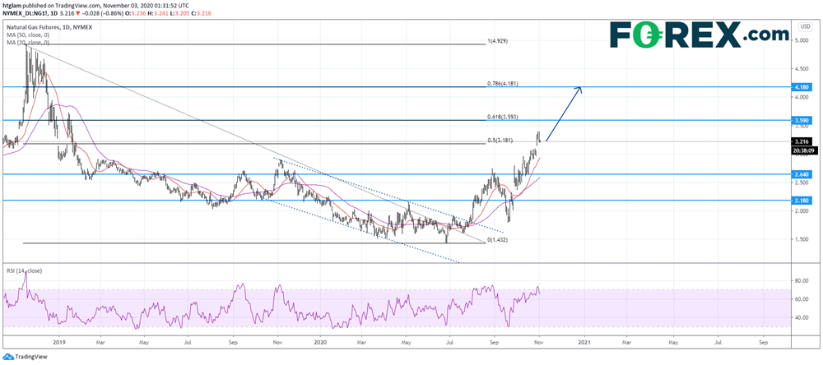Click the USD currency label

click(x=805, y=26)
